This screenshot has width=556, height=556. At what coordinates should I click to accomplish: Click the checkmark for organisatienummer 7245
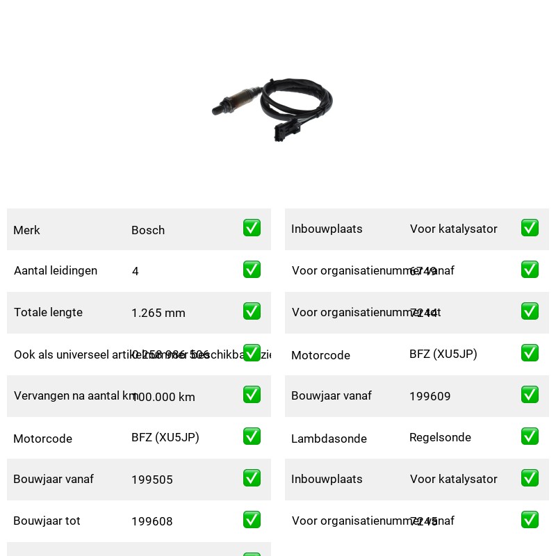(x=530, y=520)
